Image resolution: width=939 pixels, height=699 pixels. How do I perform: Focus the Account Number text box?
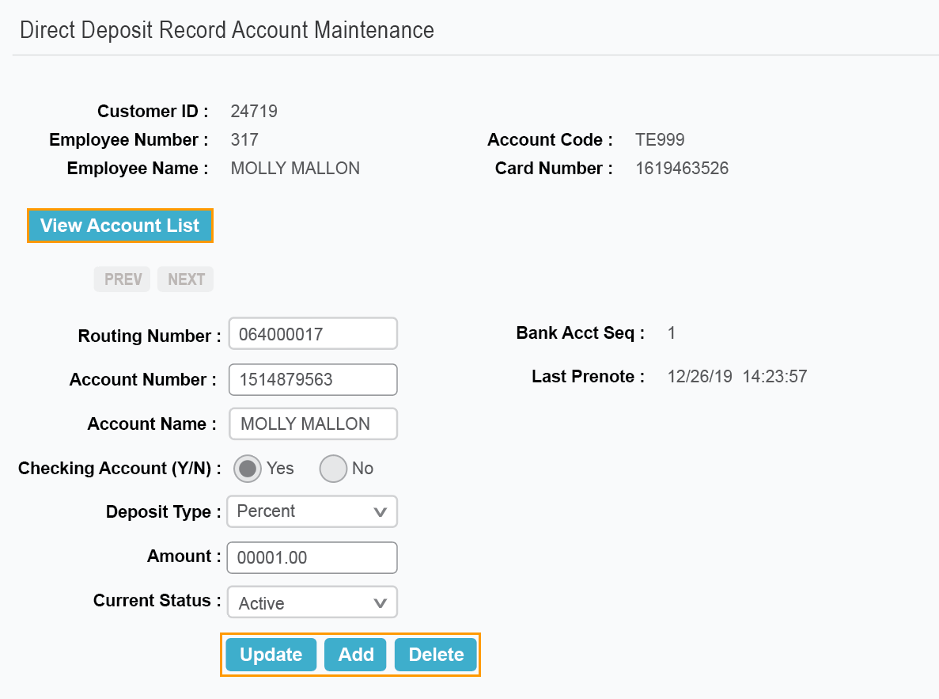tap(312, 380)
